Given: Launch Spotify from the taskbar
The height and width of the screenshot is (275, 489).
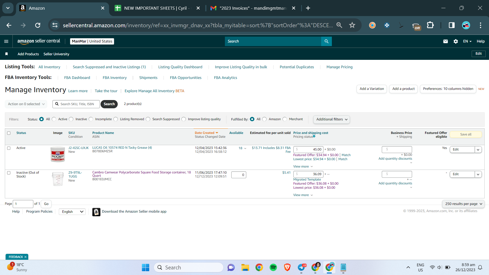Looking at the screenshot, I should (x=273, y=267).
